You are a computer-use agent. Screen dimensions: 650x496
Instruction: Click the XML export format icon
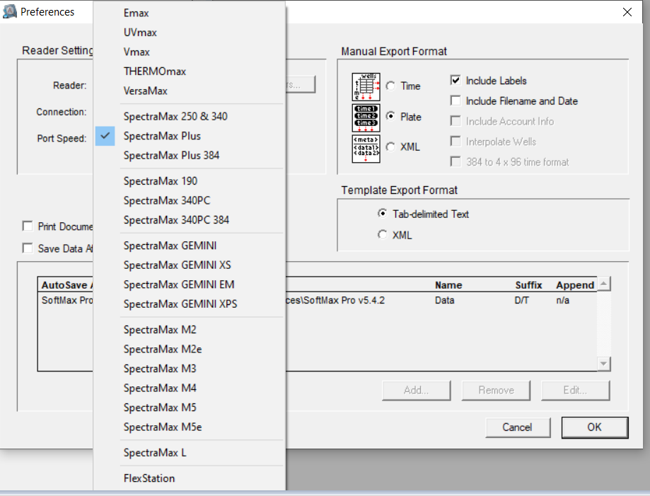(x=366, y=148)
